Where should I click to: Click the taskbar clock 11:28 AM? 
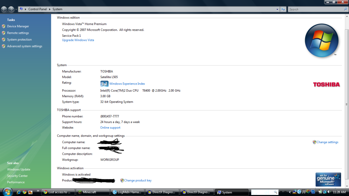(x=339, y=192)
